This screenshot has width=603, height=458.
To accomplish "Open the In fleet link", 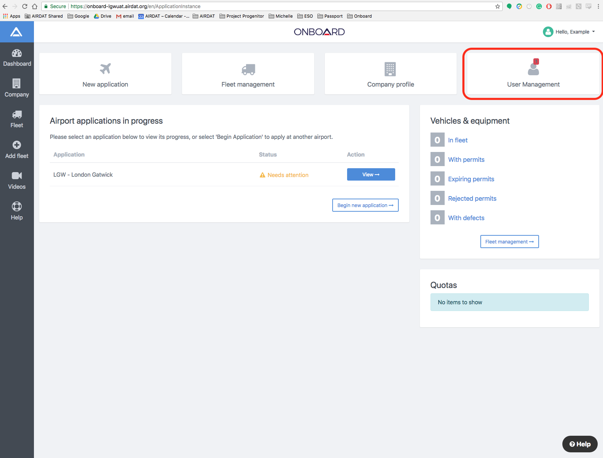I will (x=458, y=140).
